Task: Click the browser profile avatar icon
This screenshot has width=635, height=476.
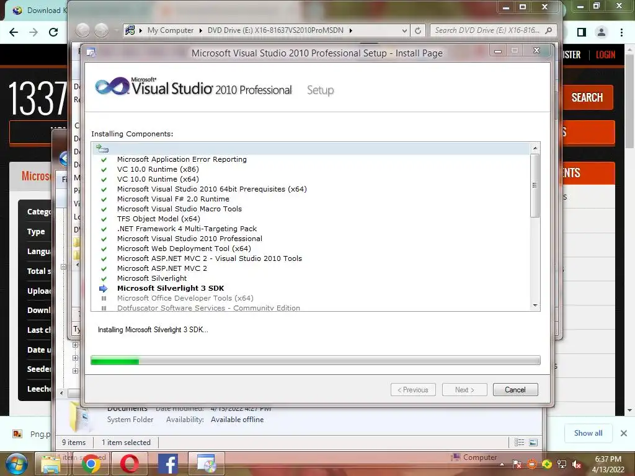Action: coord(602,32)
